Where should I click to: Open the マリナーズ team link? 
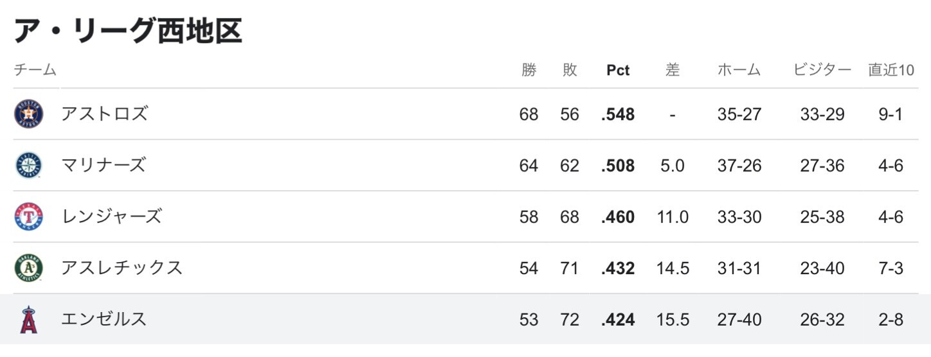[x=103, y=166]
